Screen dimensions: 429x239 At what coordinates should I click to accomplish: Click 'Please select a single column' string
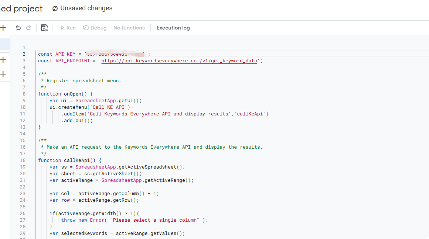pos(155,220)
